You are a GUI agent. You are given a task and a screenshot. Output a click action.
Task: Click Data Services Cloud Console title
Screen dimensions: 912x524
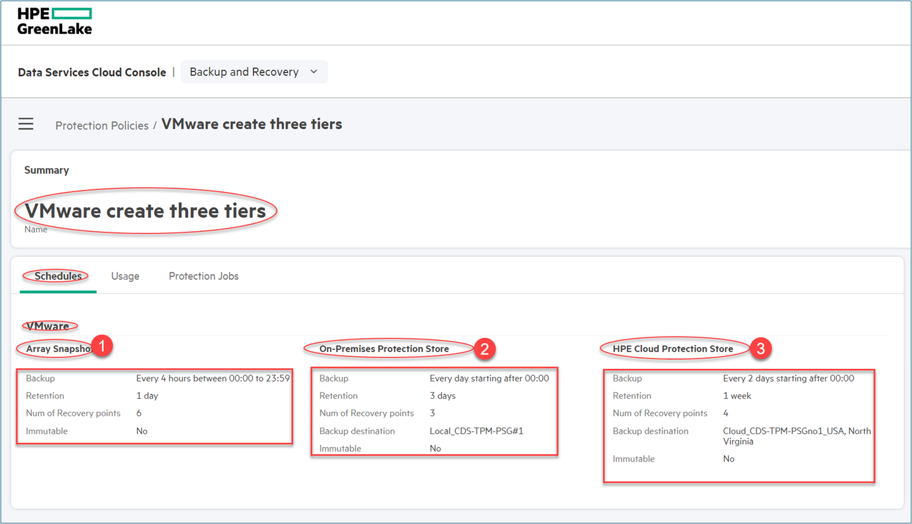[92, 72]
